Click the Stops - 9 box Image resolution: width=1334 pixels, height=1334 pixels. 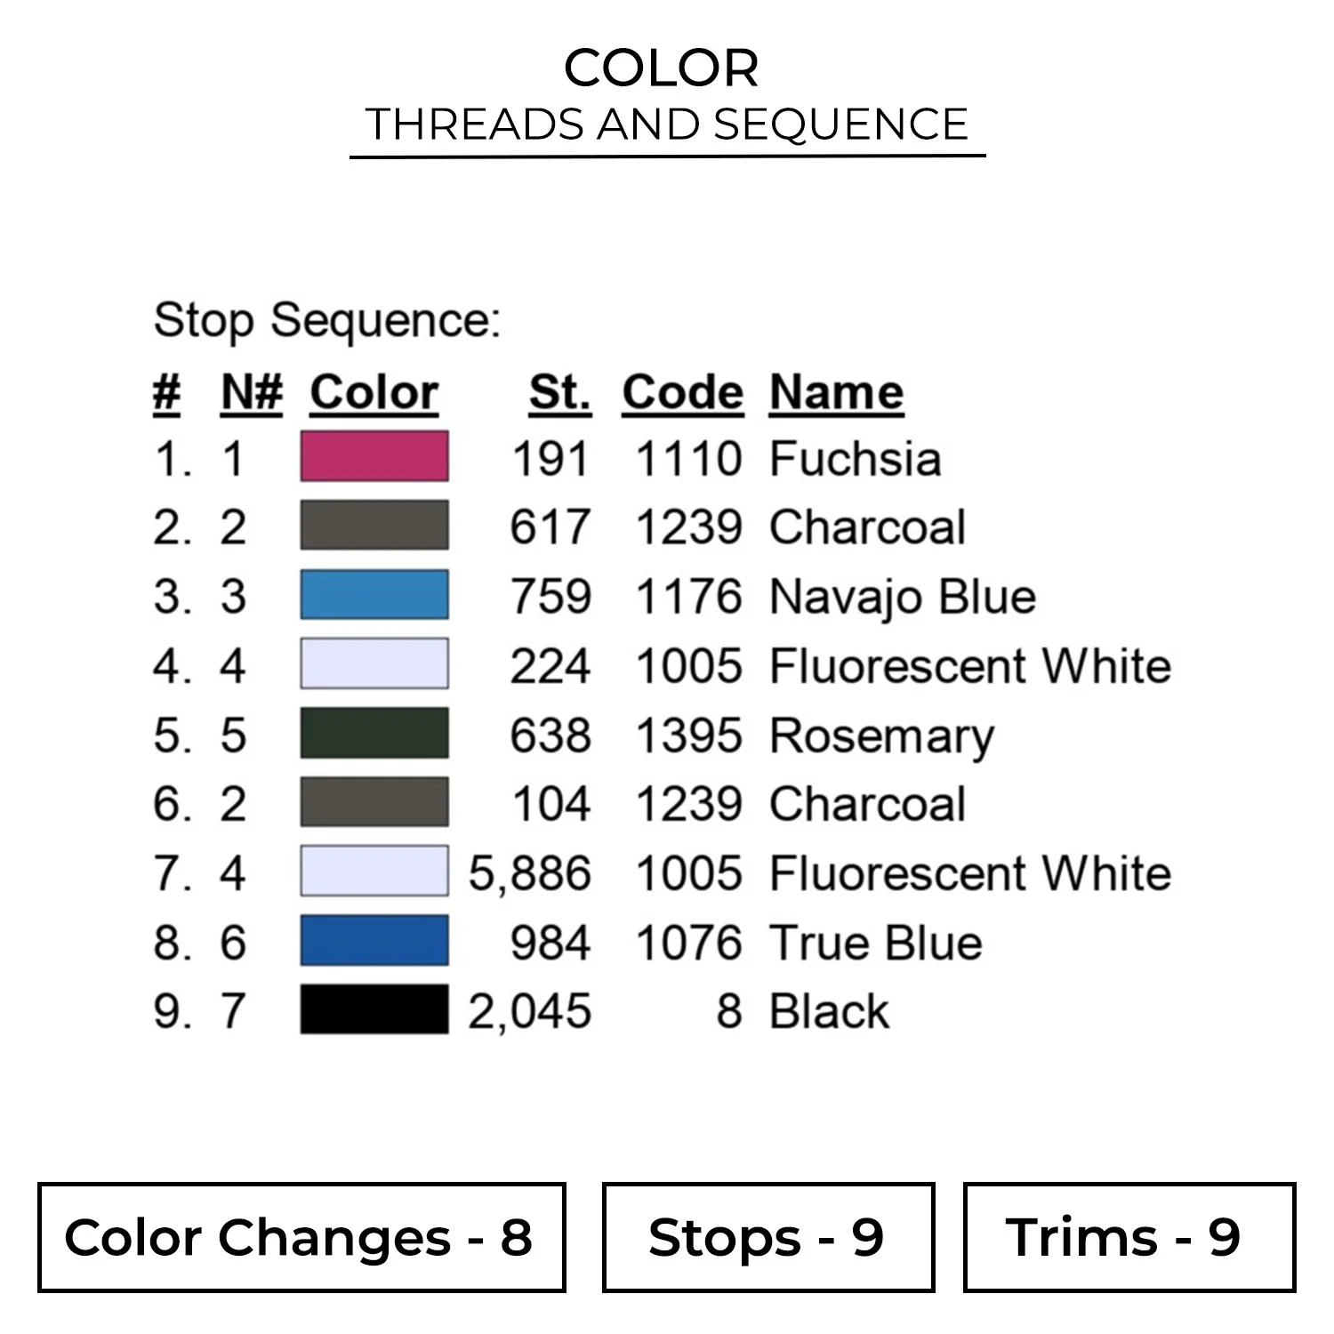[x=767, y=1237]
